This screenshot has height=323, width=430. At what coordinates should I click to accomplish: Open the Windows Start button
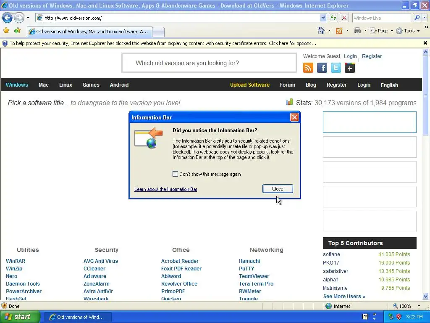click(x=20, y=317)
